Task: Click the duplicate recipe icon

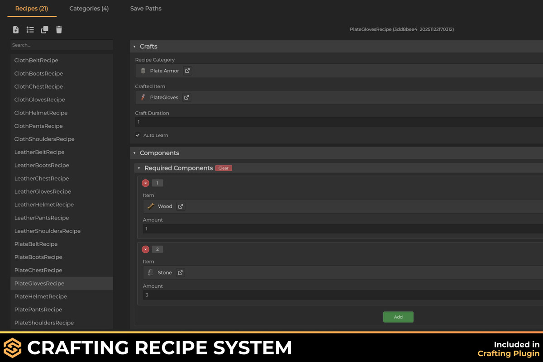Action: (x=45, y=30)
